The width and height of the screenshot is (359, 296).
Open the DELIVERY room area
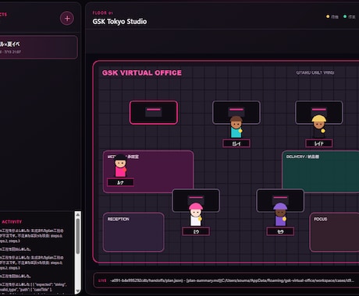click(x=321, y=171)
